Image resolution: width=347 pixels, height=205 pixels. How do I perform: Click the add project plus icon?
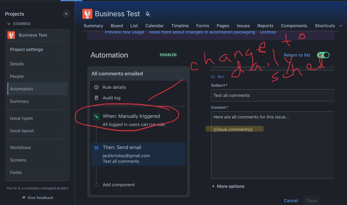[x=66, y=14]
